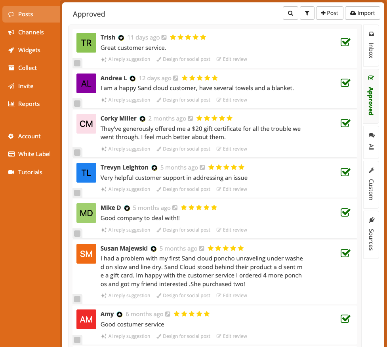Click the source badge next to Trish
Image resolution: width=387 pixels, height=347 pixels.
[121, 38]
